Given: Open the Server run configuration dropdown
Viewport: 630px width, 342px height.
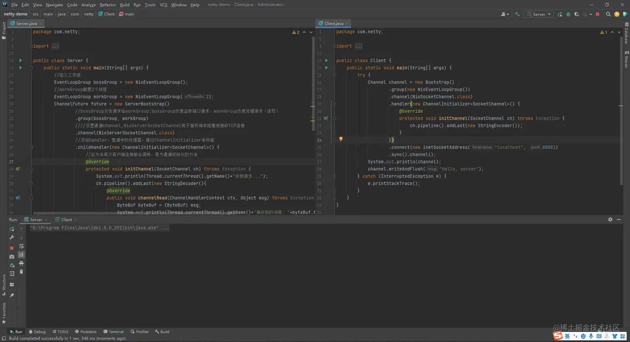Looking at the screenshot, I should (x=539, y=14).
